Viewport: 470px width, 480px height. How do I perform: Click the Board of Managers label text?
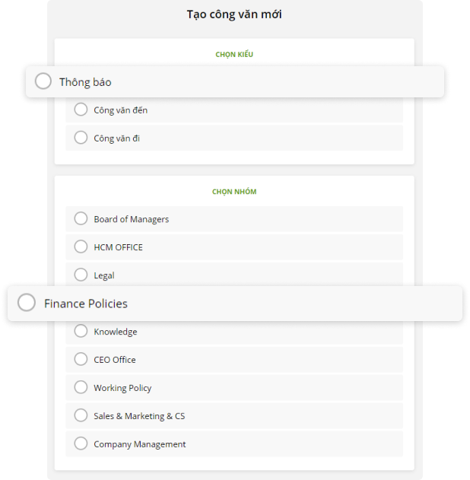point(131,219)
